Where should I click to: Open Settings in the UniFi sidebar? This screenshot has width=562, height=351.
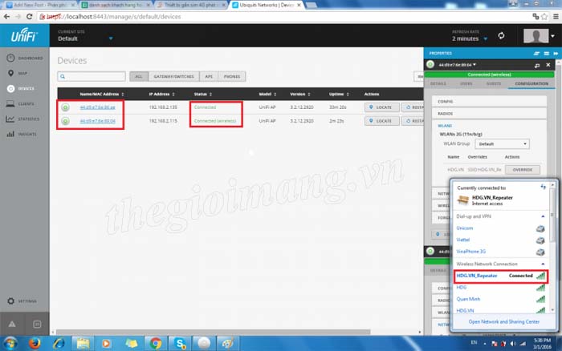point(22,301)
